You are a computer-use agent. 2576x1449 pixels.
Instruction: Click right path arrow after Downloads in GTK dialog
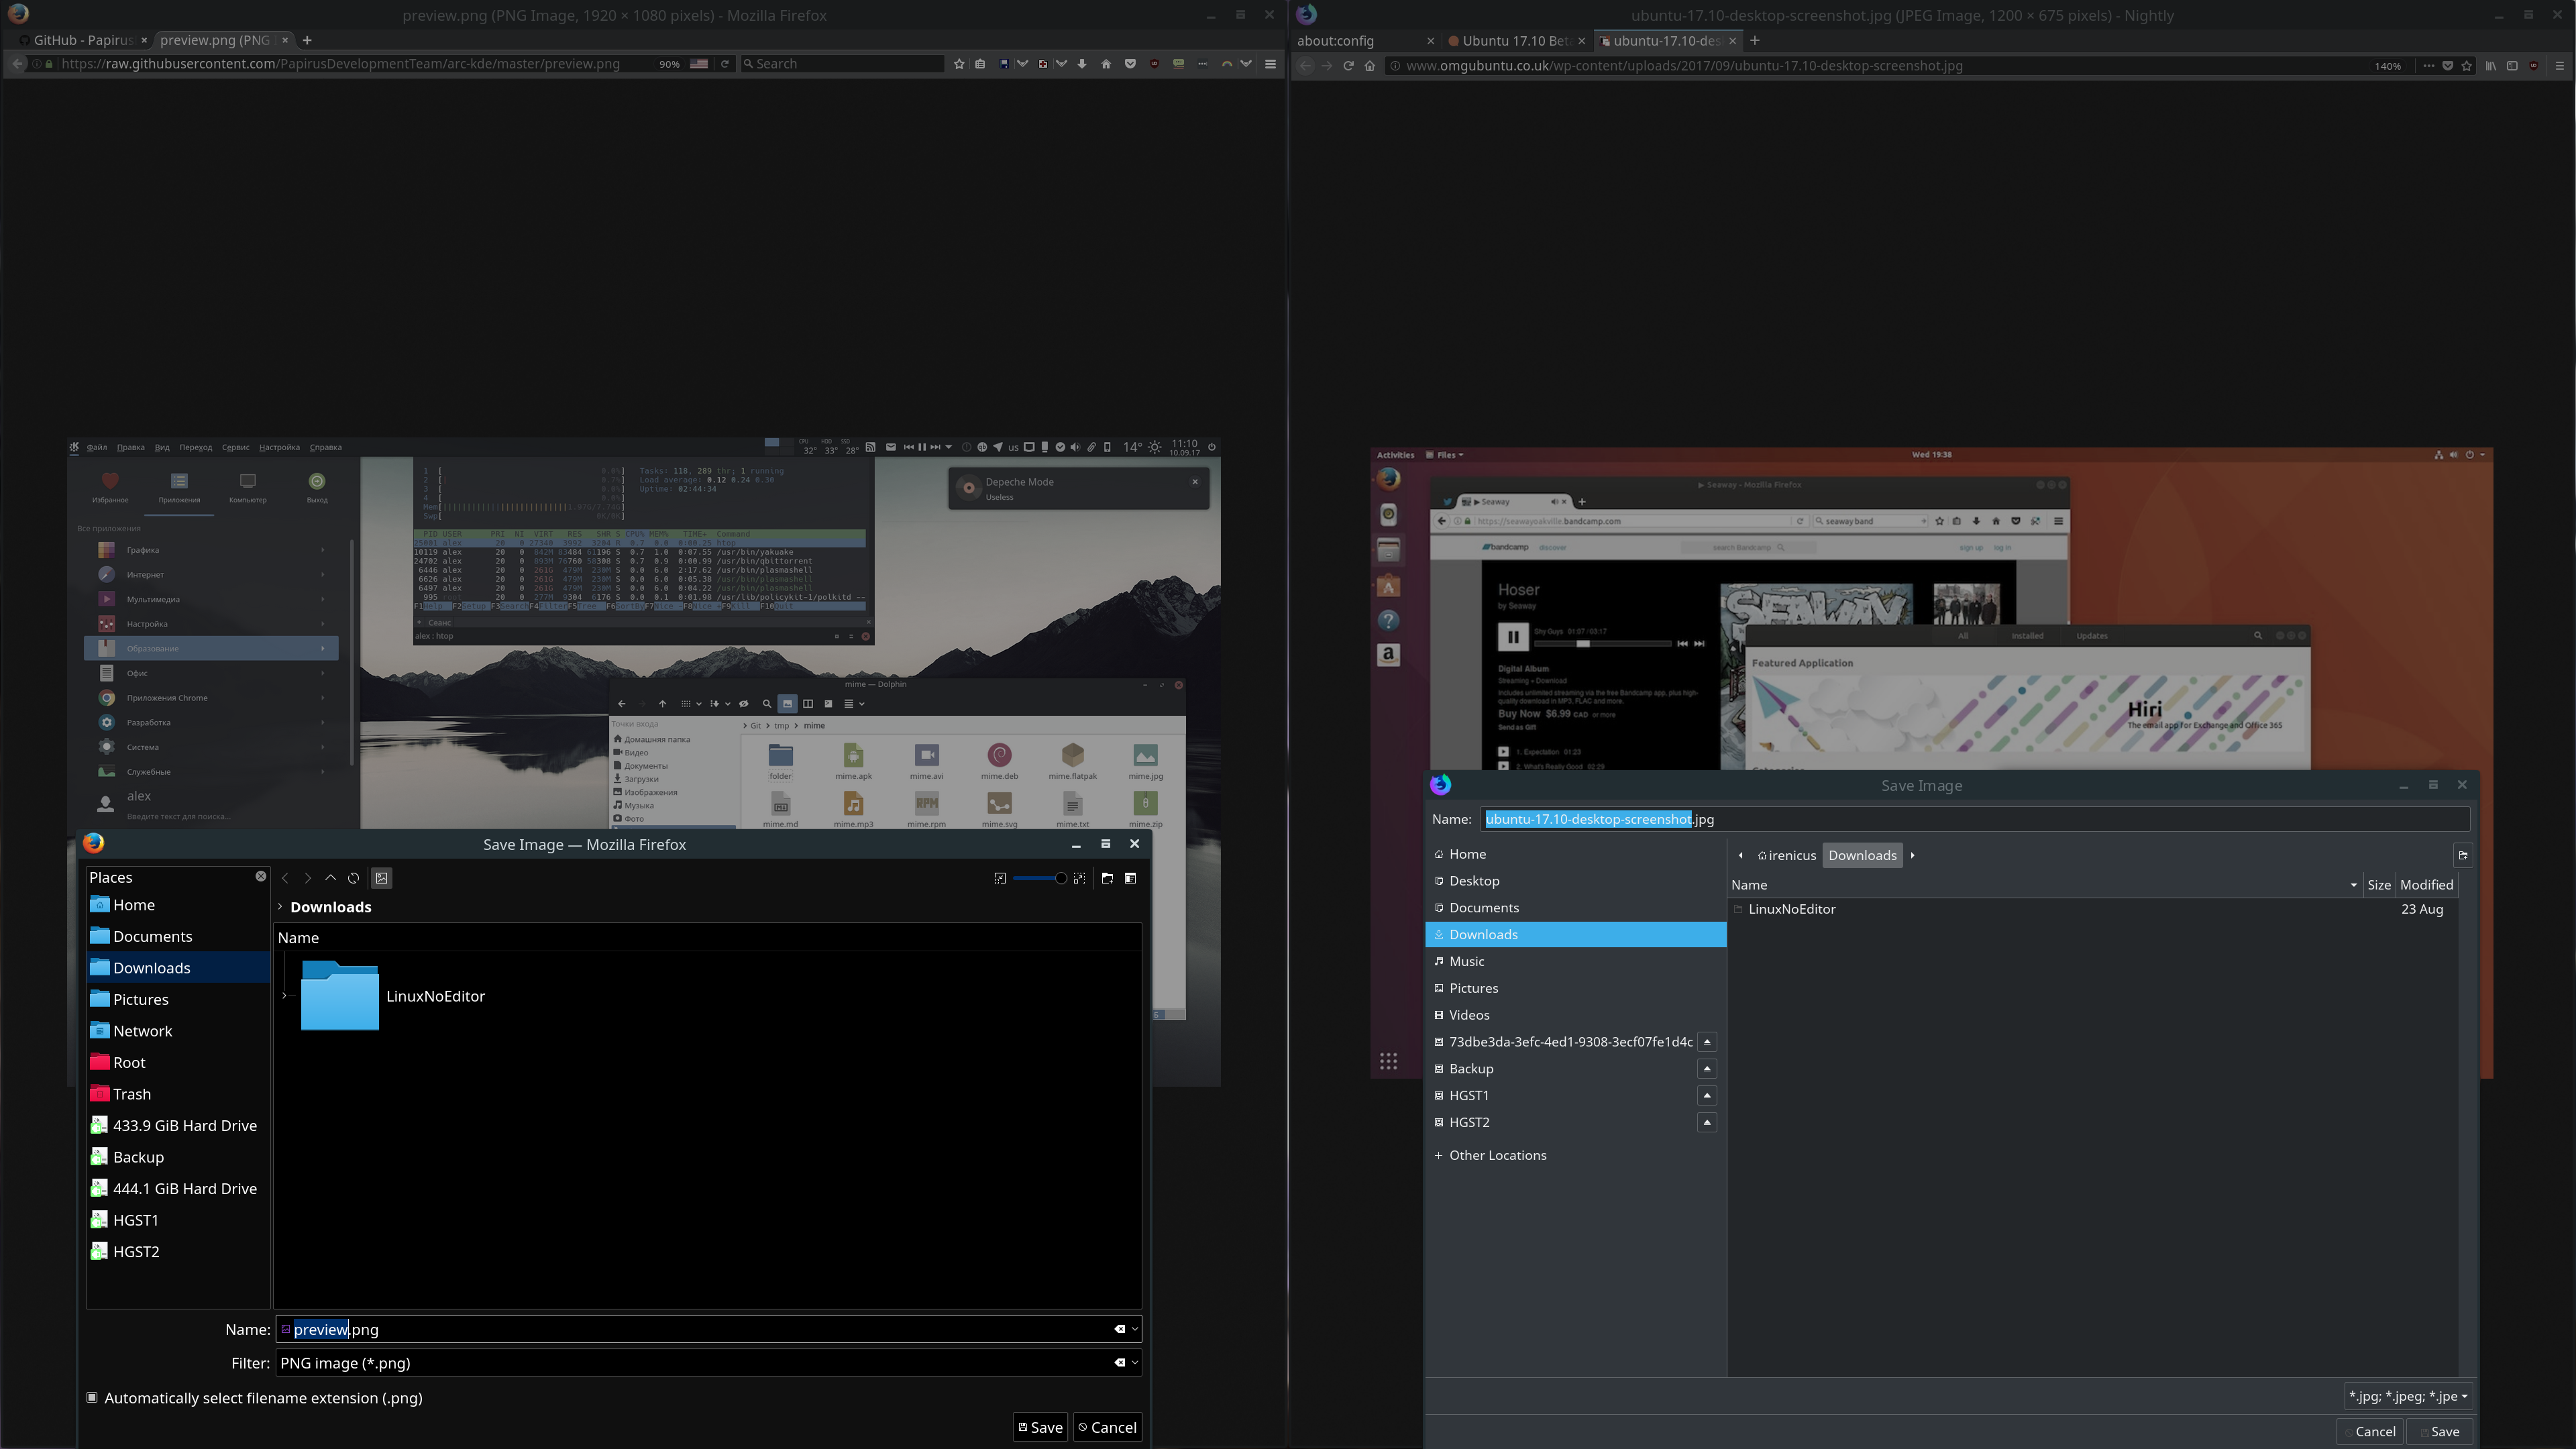1912,855
